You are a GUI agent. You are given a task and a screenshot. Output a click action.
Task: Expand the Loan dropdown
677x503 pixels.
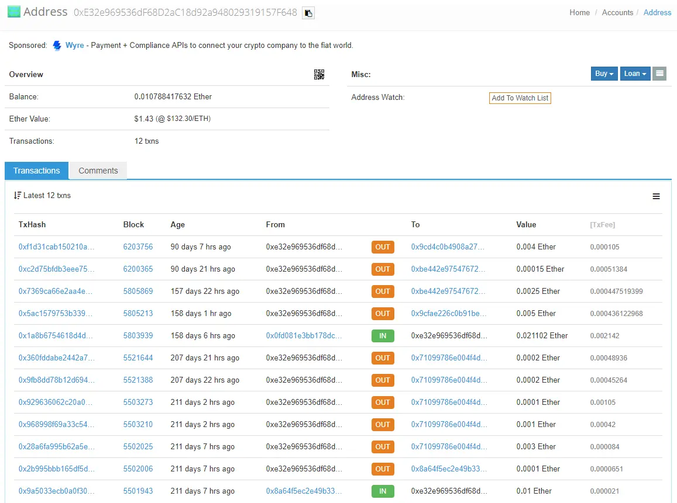(635, 74)
